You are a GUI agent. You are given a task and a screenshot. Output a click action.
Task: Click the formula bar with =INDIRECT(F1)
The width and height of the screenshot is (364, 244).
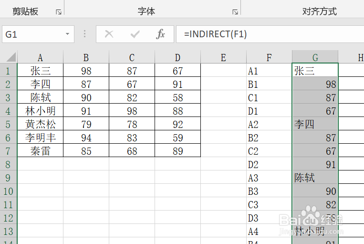coord(270,34)
